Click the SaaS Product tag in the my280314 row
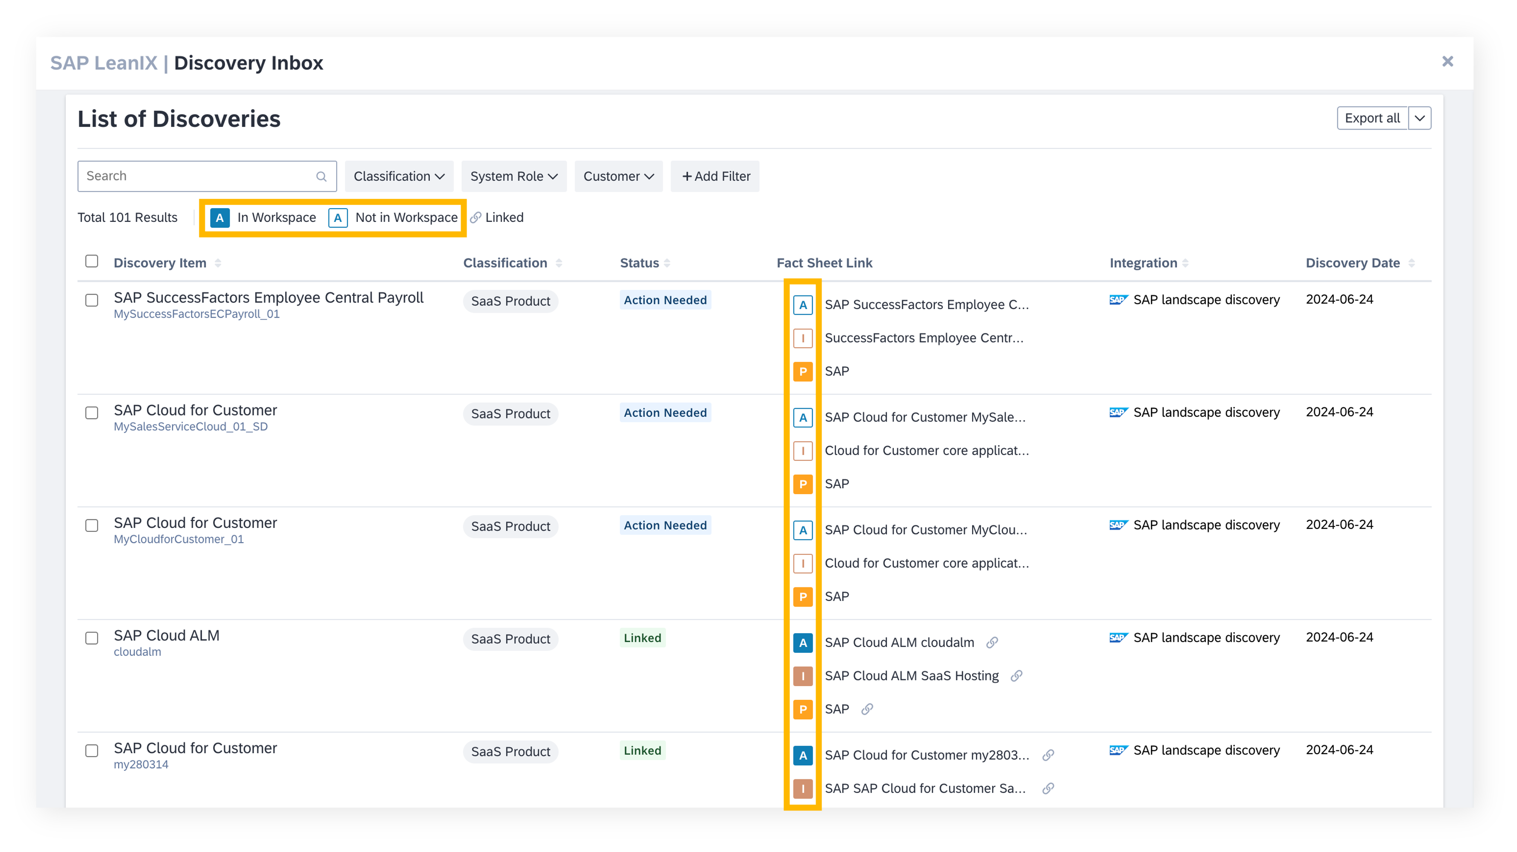 coord(511,752)
